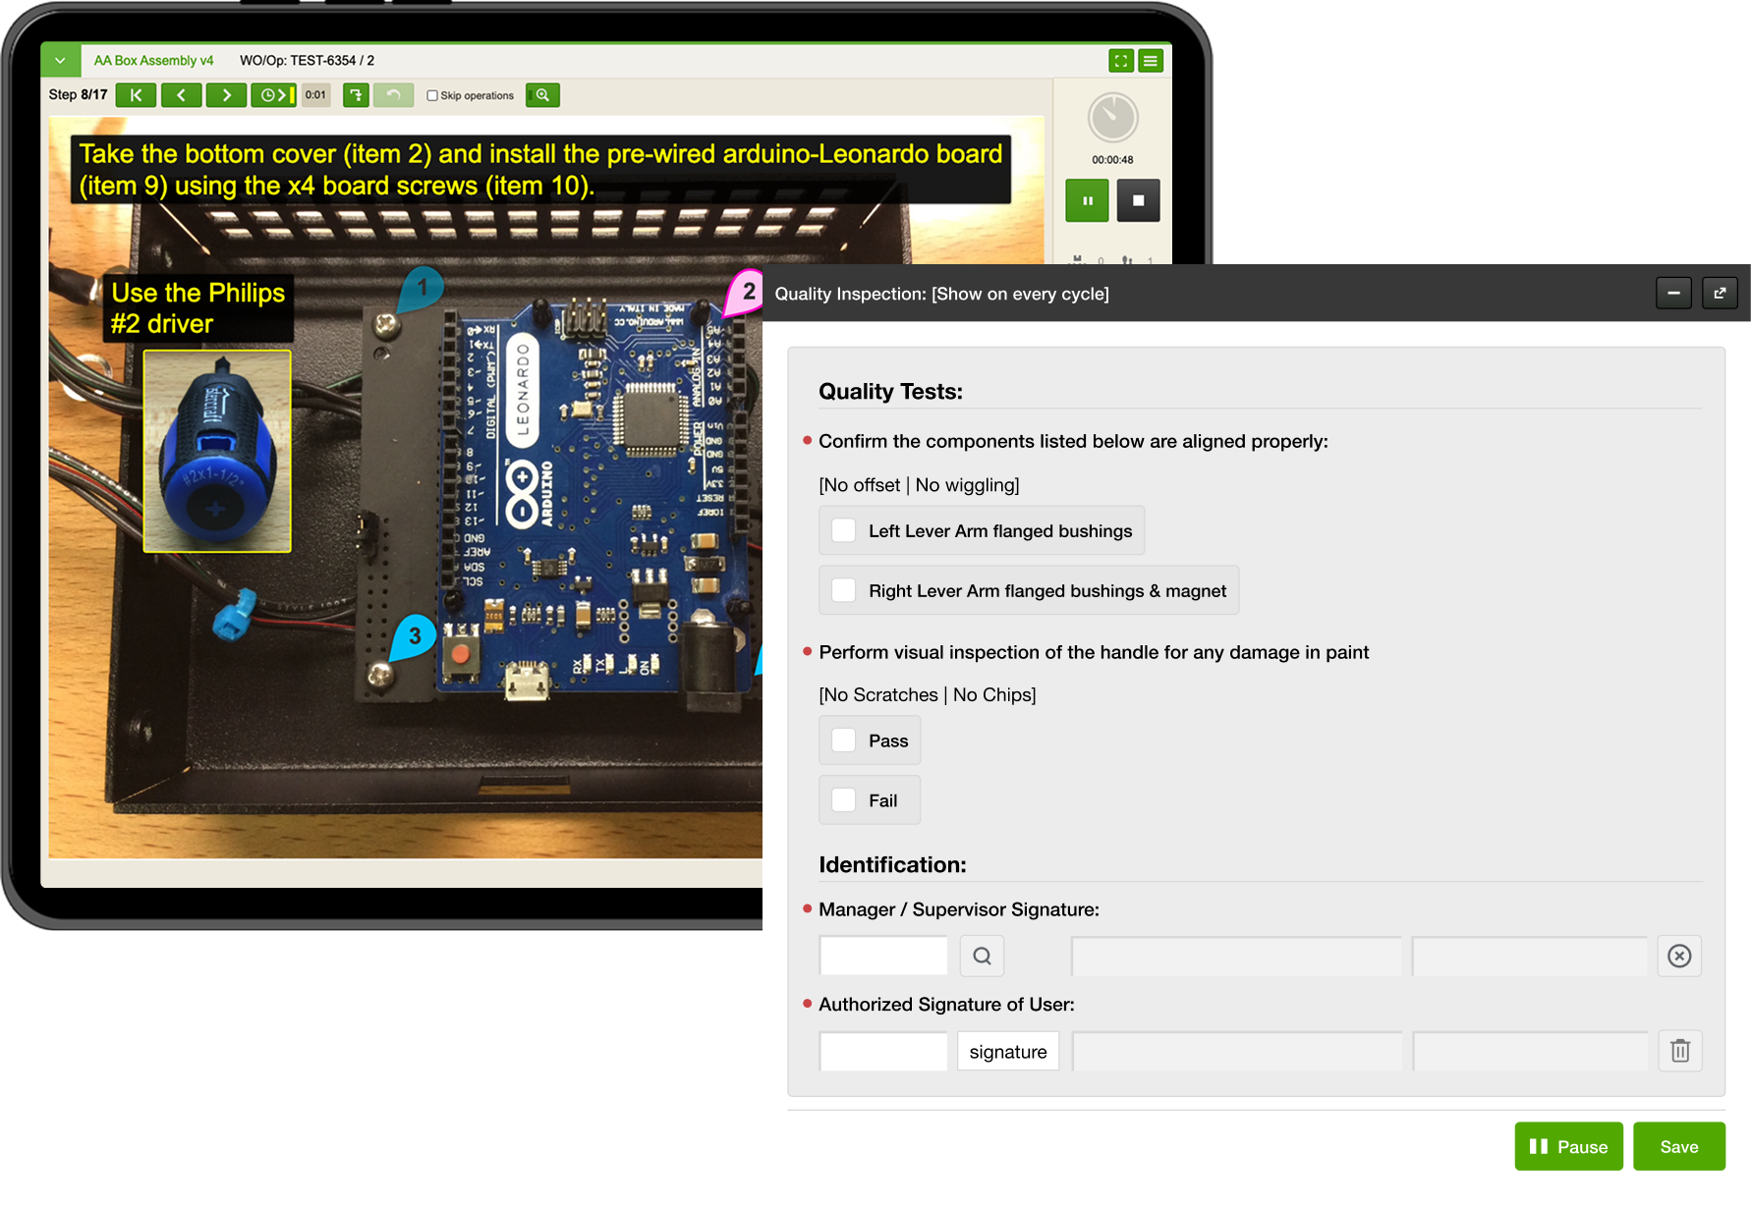Click callout marker 1 on the board image

[x=422, y=289]
